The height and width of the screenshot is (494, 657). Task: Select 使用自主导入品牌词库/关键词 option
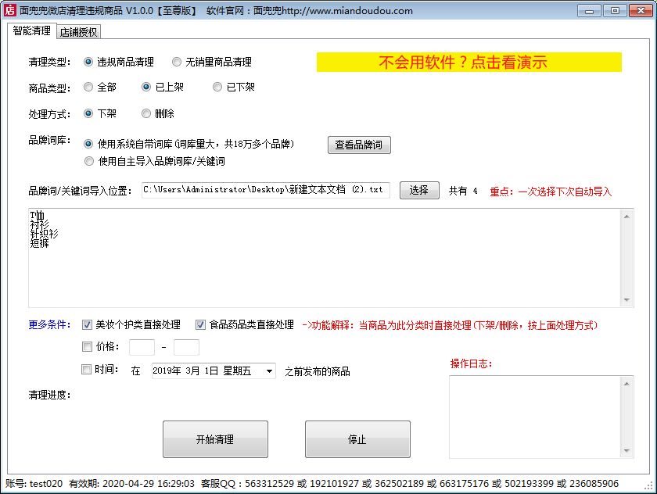tap(88, 162)
